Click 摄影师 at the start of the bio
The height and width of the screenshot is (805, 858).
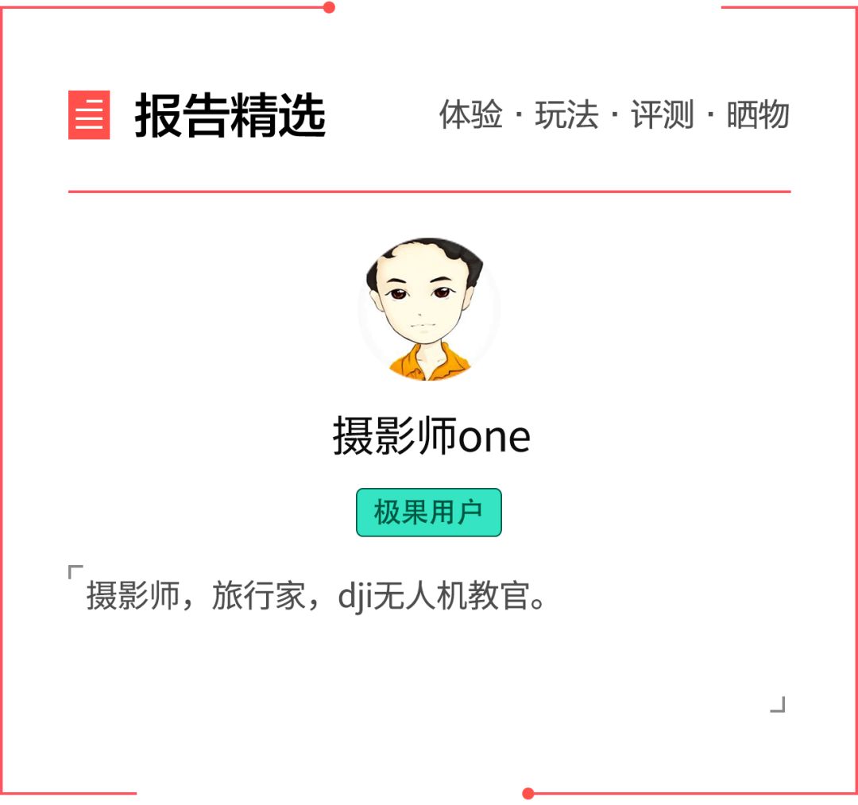coord(133,595)
